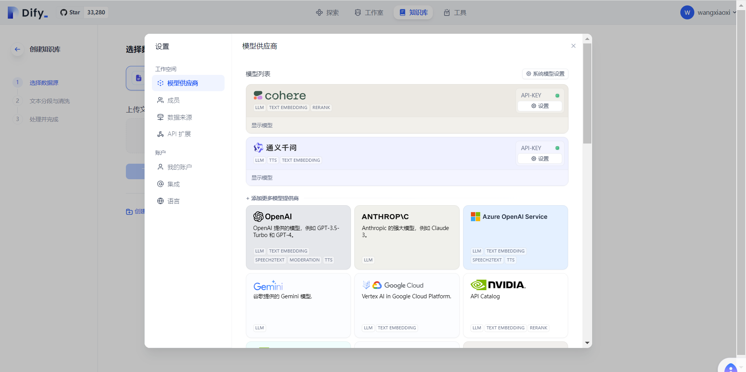Open 我的账户 settings section
The height and width of the screenshot is (372, 746).
188,167
